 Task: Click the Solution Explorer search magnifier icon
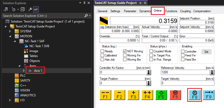(x=86, y=16)
